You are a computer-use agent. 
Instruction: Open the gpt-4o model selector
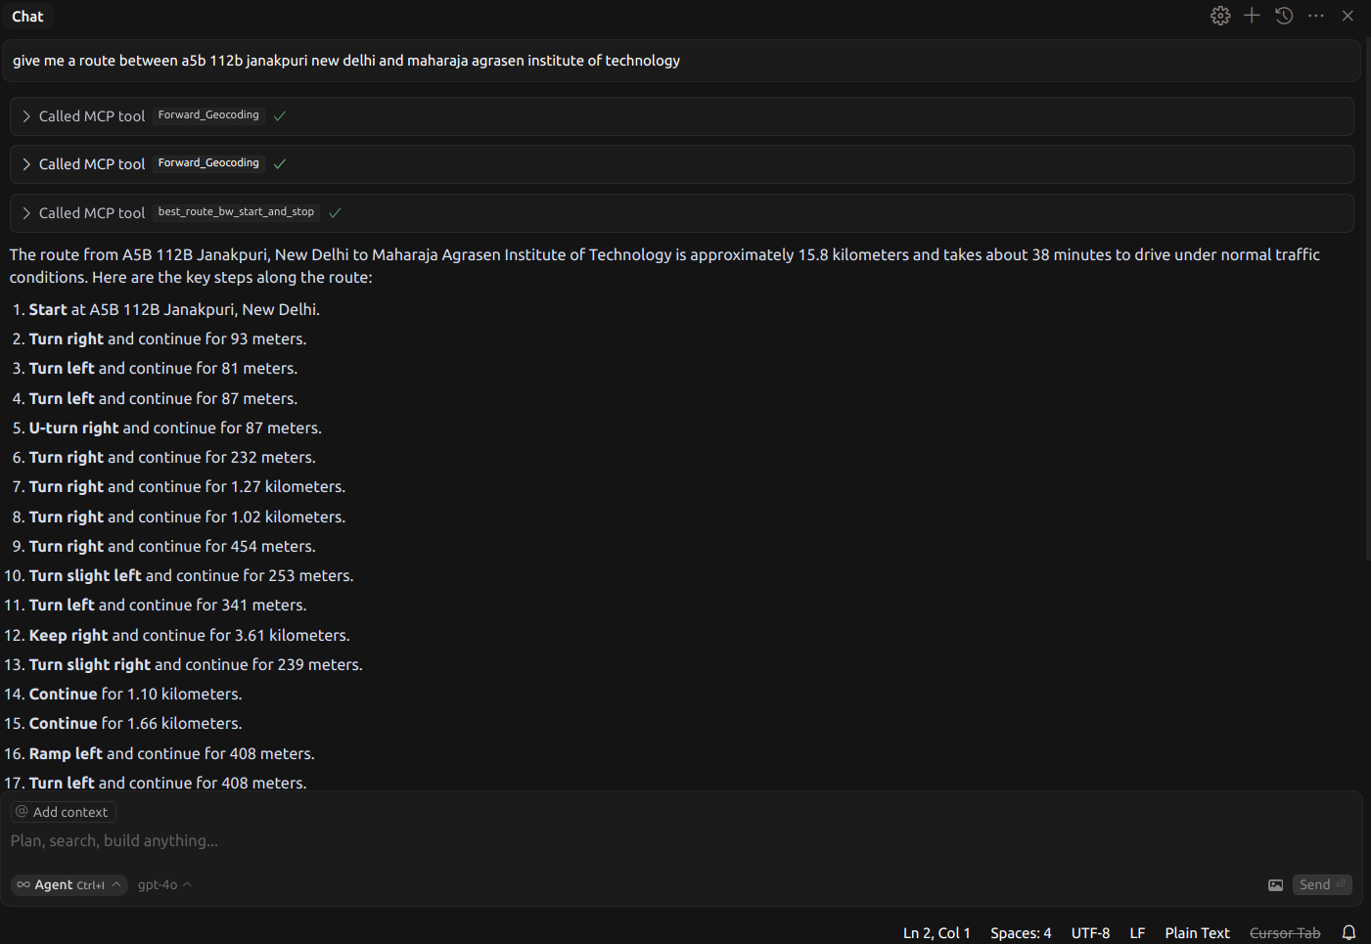click(x=163, y=885)
